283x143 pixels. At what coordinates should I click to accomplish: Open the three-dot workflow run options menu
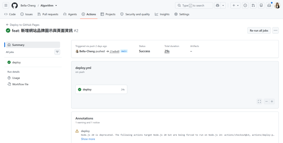pyautogui.click(x=276, y=30)
